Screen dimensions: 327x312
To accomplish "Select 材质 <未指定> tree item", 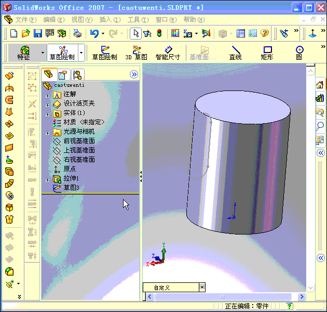I will click(84, 122).
